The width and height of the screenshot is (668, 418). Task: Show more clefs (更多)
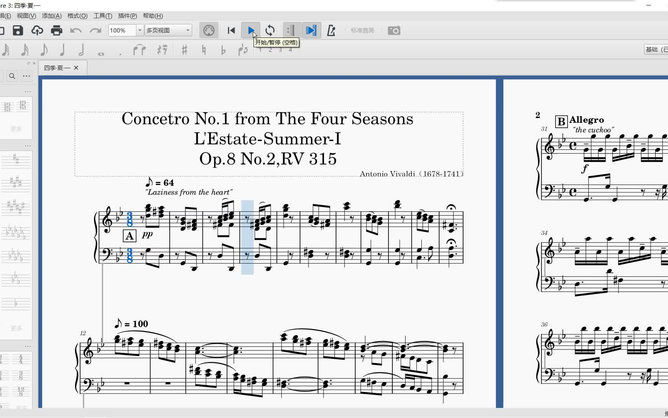(16, 129)
